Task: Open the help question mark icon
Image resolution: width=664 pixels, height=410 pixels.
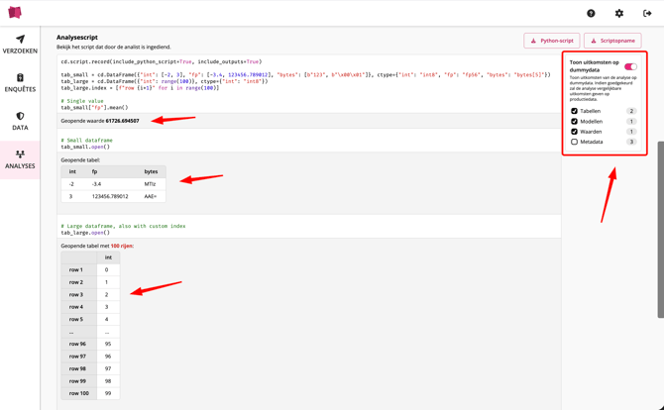Action: [591, 14]
